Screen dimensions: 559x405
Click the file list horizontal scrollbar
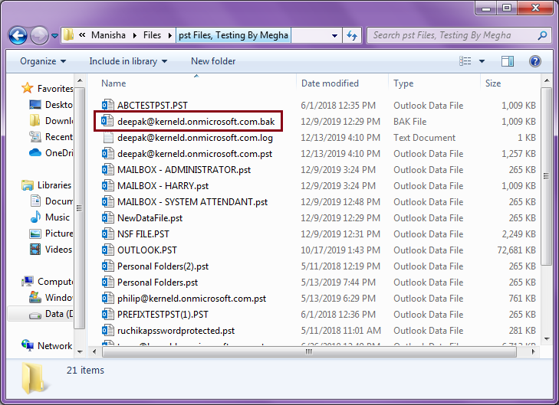tap(309, 351)
